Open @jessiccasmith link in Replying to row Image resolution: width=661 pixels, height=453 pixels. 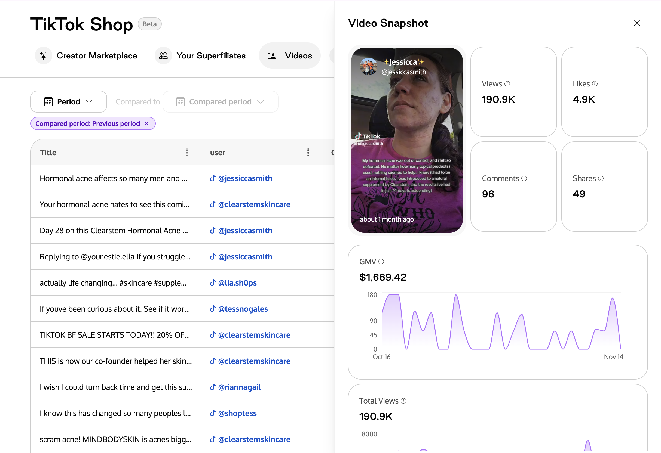pyautogui.click(x=245, y=257)
